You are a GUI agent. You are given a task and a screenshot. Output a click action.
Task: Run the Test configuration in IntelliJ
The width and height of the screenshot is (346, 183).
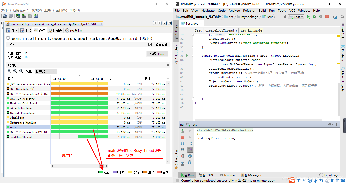[308, 17]
